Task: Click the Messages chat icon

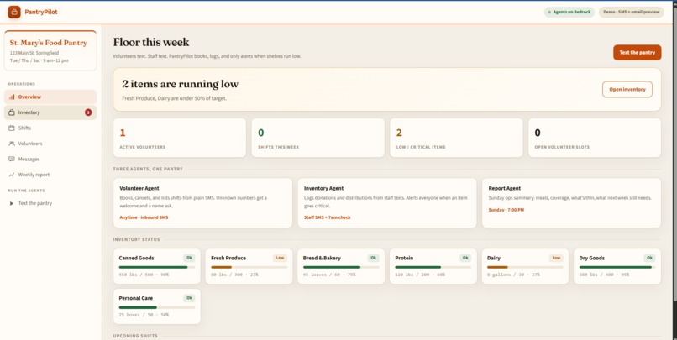Action: point(12,160)
